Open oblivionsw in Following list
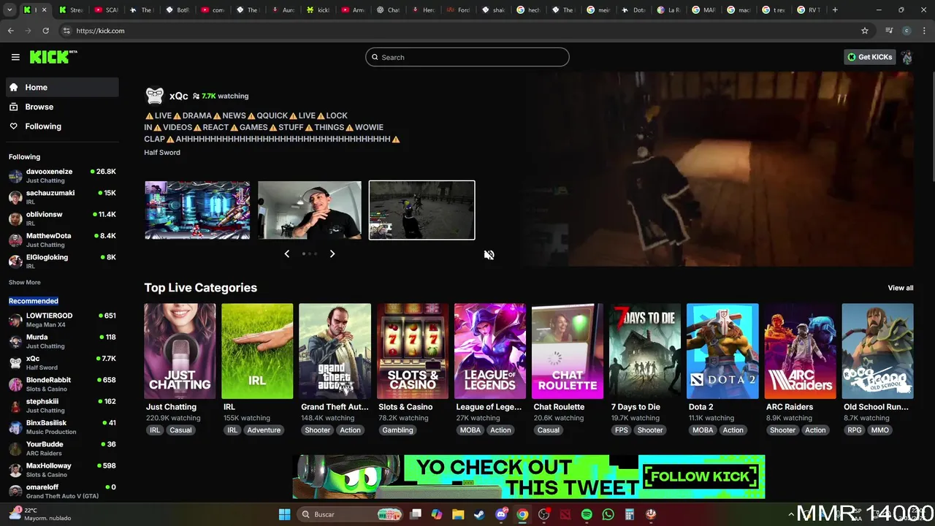Viewport: 935px width, 526px height. (62, 218)
